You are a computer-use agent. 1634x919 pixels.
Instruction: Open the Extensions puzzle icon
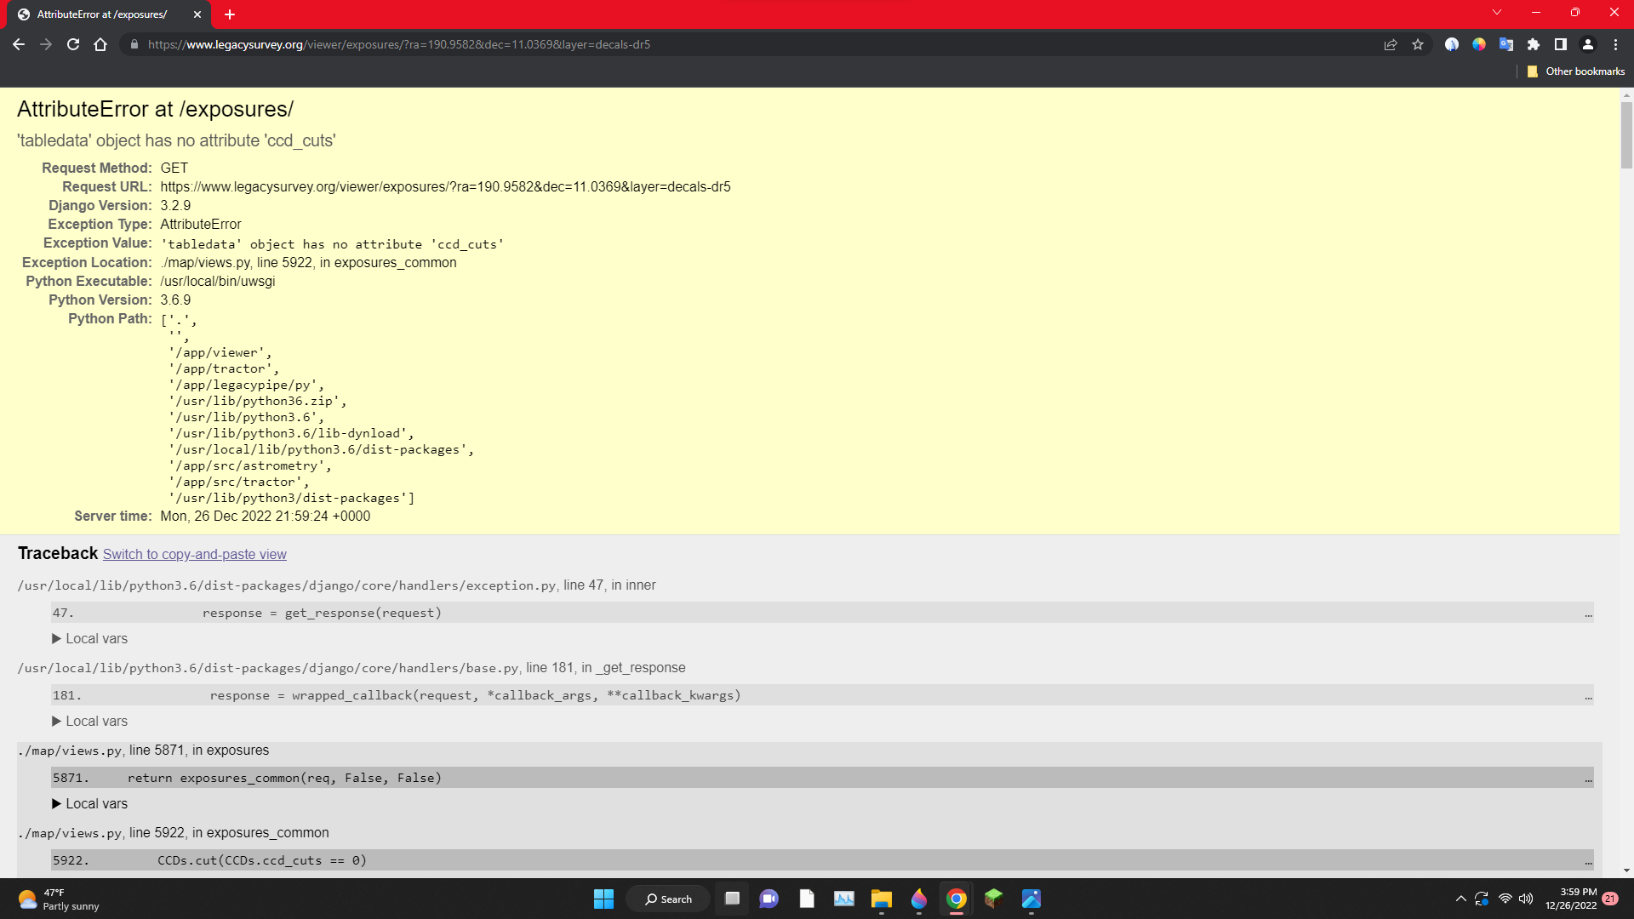tap(1534, 44)
